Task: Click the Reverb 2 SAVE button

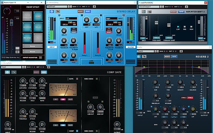Action: (174, 57)
